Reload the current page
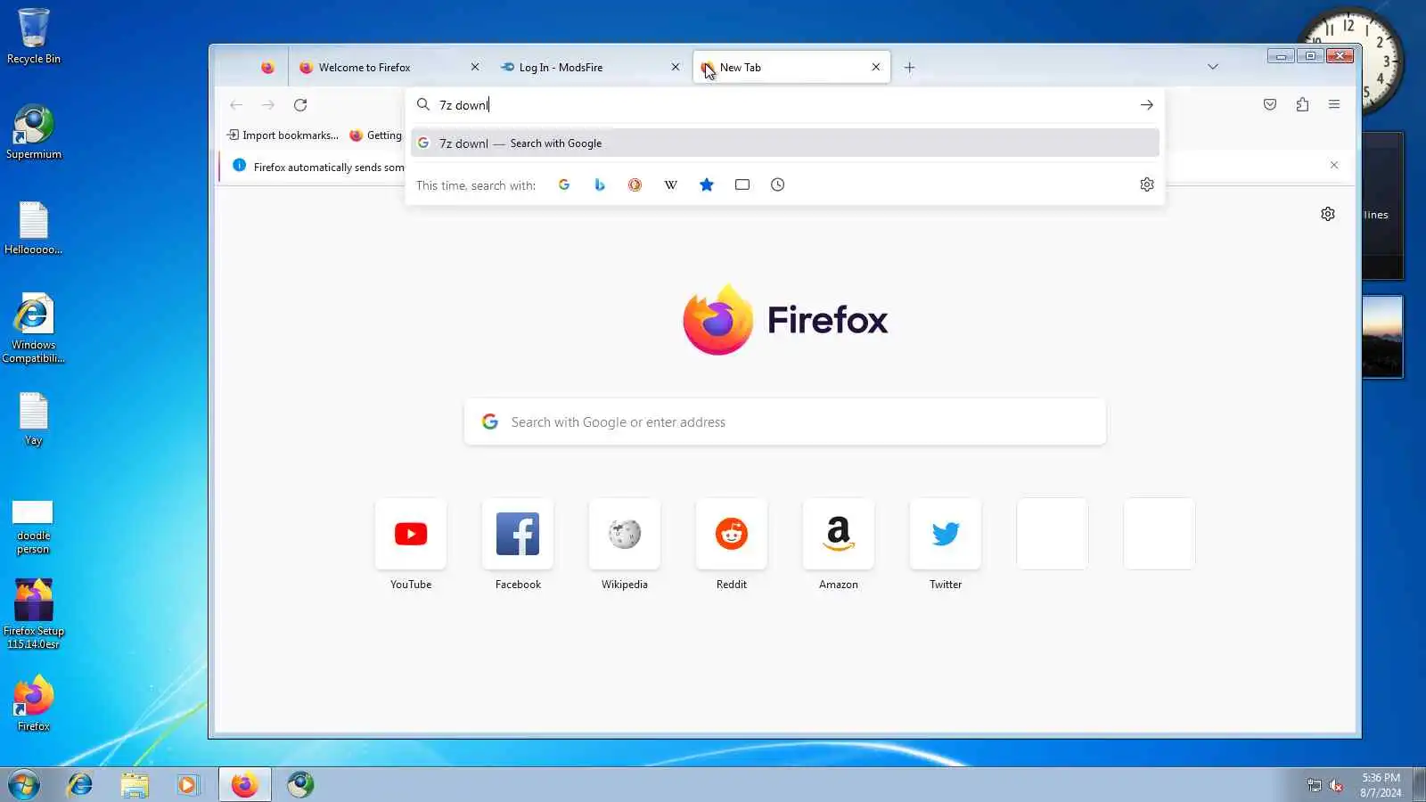Viewport: 1426px width, 802px height. pos(300,105)
